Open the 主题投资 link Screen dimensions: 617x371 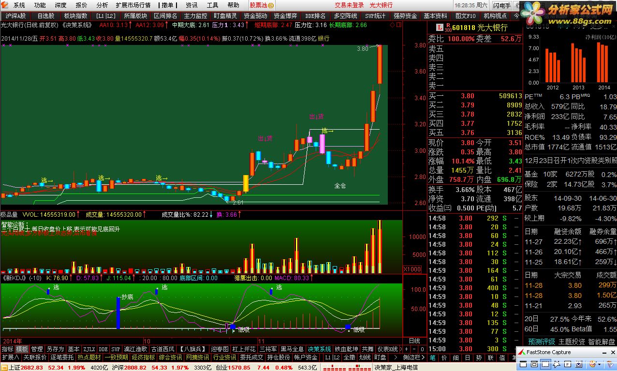(x=572, y=341)
